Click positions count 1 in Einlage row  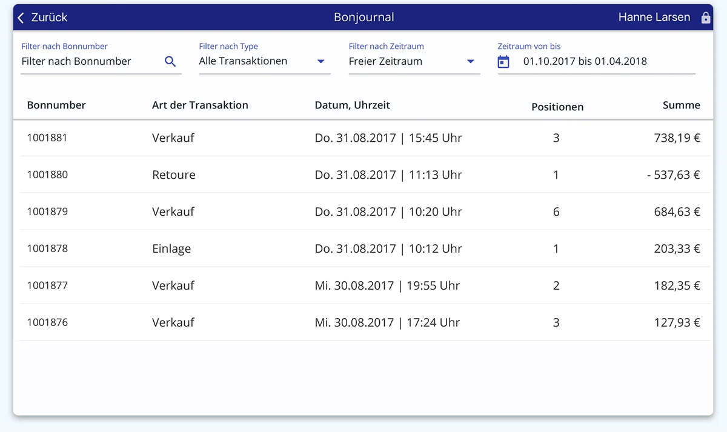[556, 249]
